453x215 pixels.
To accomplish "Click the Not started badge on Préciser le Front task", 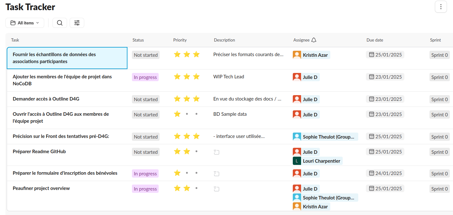I will pyautogui.click(x=146, y=137).
